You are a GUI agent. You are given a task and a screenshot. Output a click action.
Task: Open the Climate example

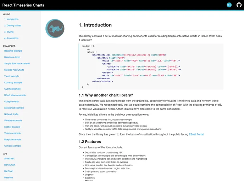pyautogui.click(x=12, y=146)
